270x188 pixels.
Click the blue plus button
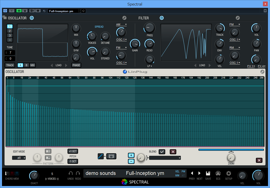coord(131,155)
